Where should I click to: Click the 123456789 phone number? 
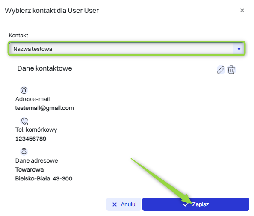(31, 139)
